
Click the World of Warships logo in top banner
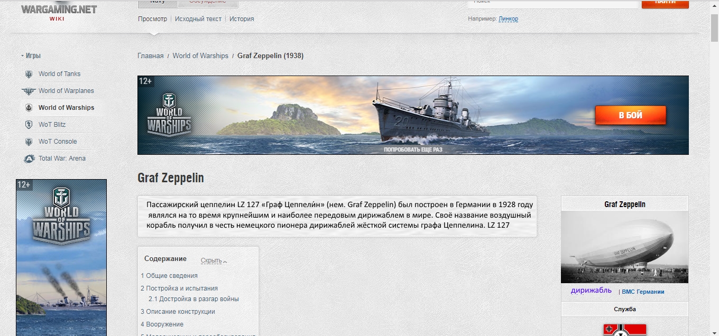tap(169, 115)
